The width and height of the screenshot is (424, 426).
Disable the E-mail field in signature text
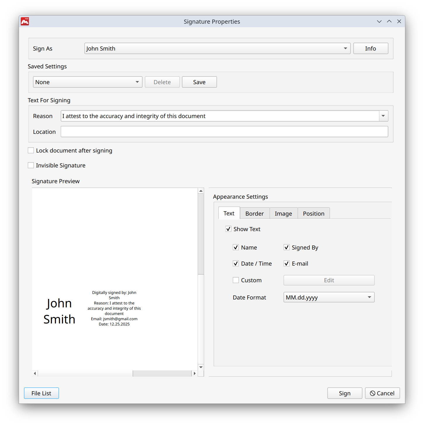286,263
